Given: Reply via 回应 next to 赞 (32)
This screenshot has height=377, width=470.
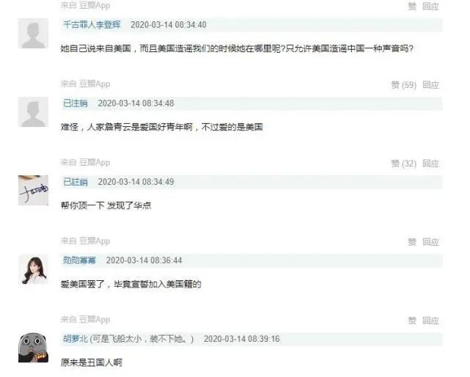Looking at the screenshot, I should (x=430, y=164).
